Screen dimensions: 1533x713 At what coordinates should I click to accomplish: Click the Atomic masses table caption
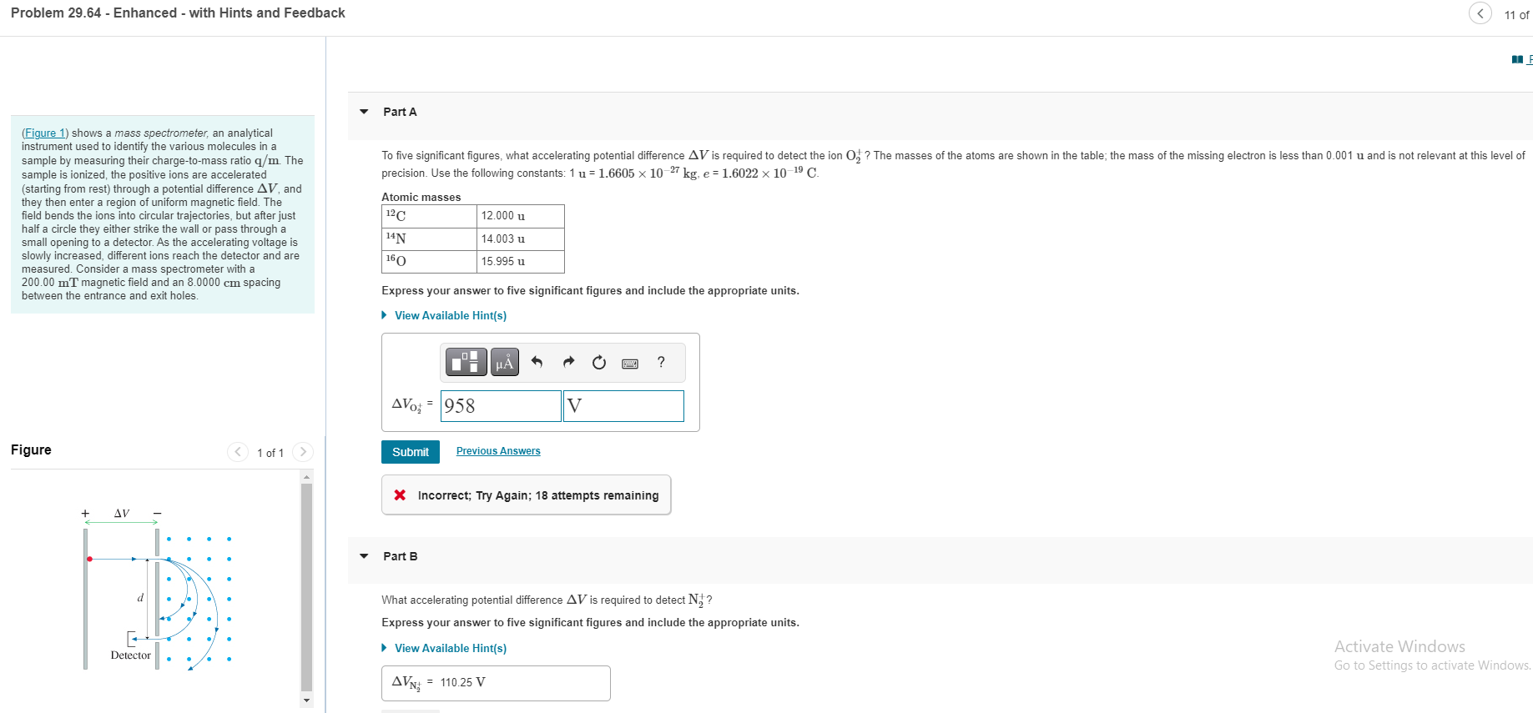pos(421,197)
